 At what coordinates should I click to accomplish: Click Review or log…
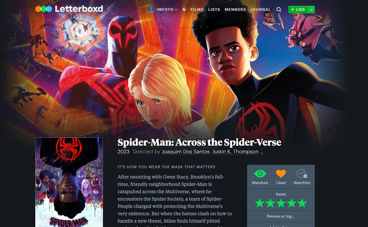281,216
